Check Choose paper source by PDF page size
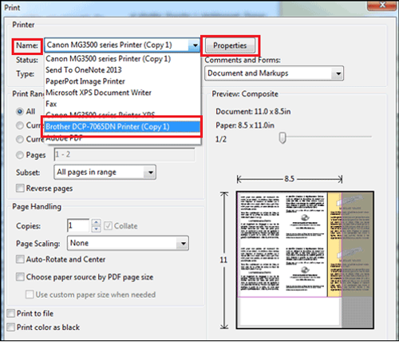Image resolution: width=399 pixels, height=342 pixels. coord(20,277)
